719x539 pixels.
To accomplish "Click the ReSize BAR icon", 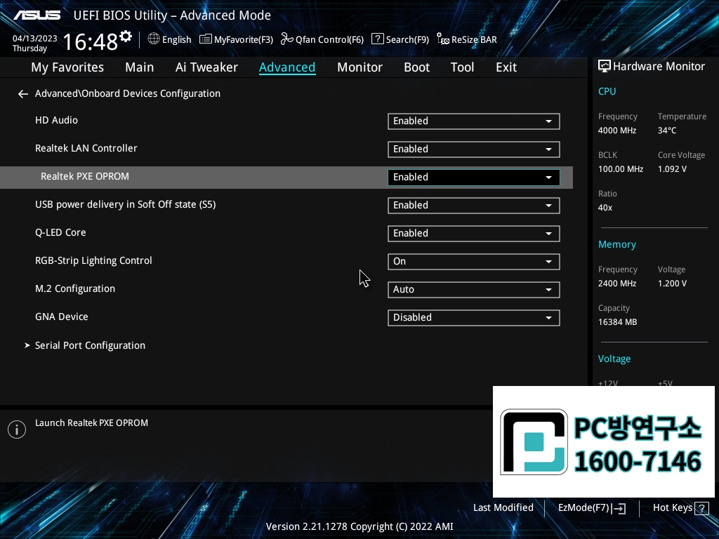I will tap(443, 39).
